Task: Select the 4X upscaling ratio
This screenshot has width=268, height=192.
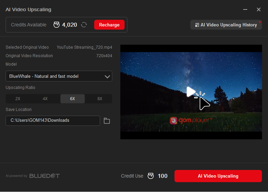Action: pyautogui.click(x=45, y=99)
